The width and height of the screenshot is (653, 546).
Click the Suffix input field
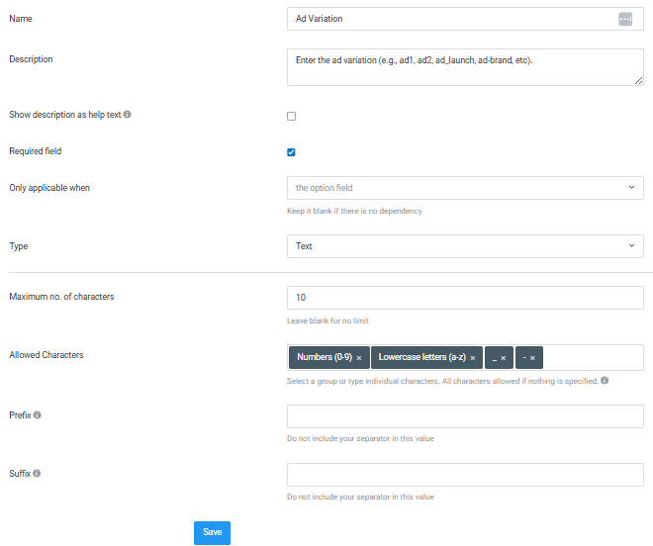[x=465, y=475]
